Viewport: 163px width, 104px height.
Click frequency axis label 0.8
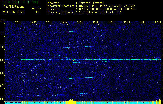(2, 73)
